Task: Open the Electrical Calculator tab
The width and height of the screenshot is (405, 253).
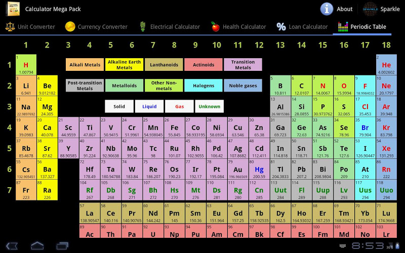Action: (x=170, y=27)
